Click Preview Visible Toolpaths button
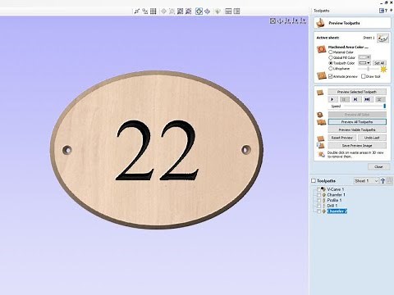Screen dimensions: 394x295 coord(357,129)
